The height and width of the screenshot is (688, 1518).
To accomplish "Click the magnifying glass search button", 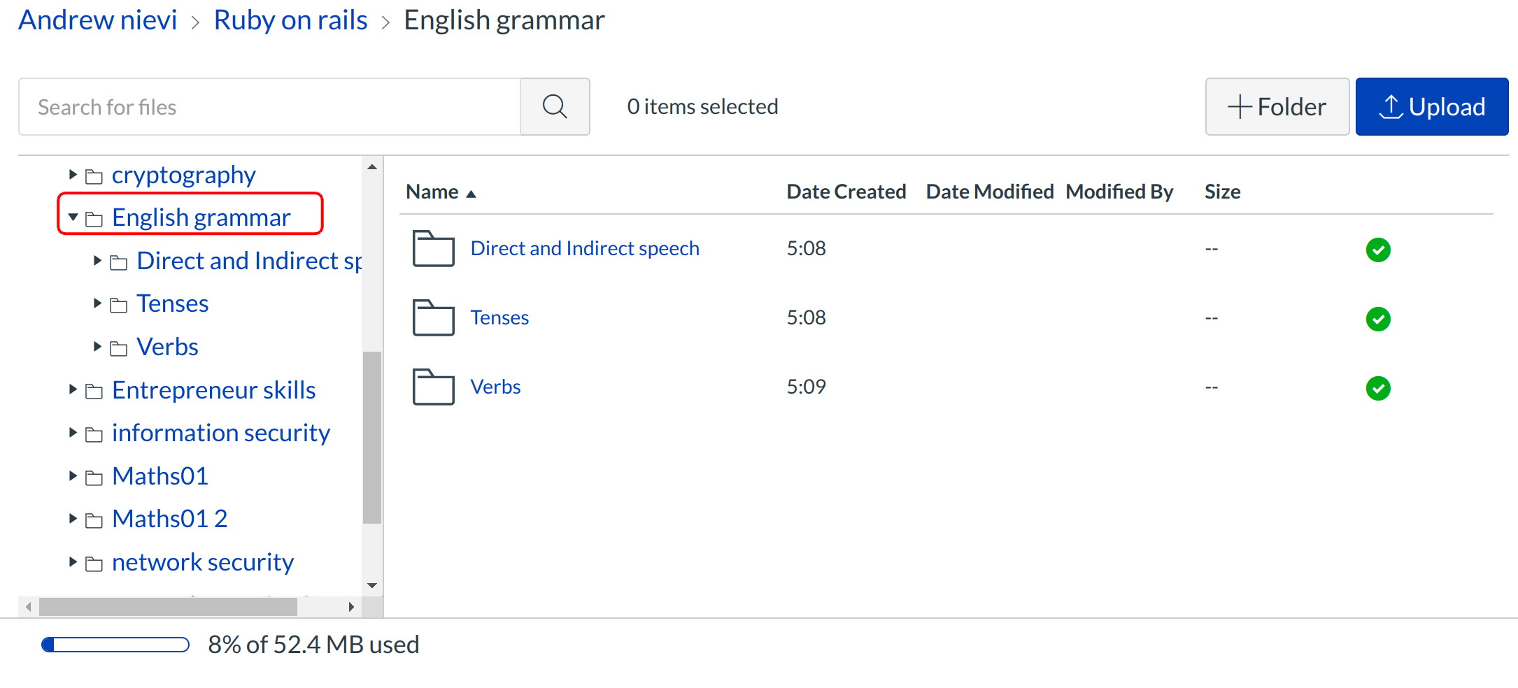I will click(555, 107).
